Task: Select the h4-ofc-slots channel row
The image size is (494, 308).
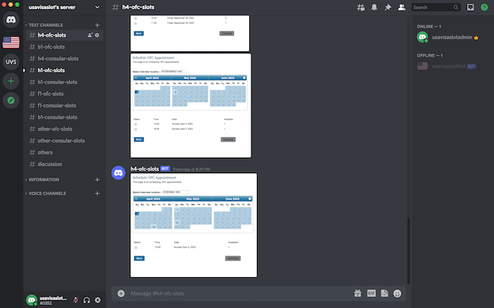Action: point(64,35)
